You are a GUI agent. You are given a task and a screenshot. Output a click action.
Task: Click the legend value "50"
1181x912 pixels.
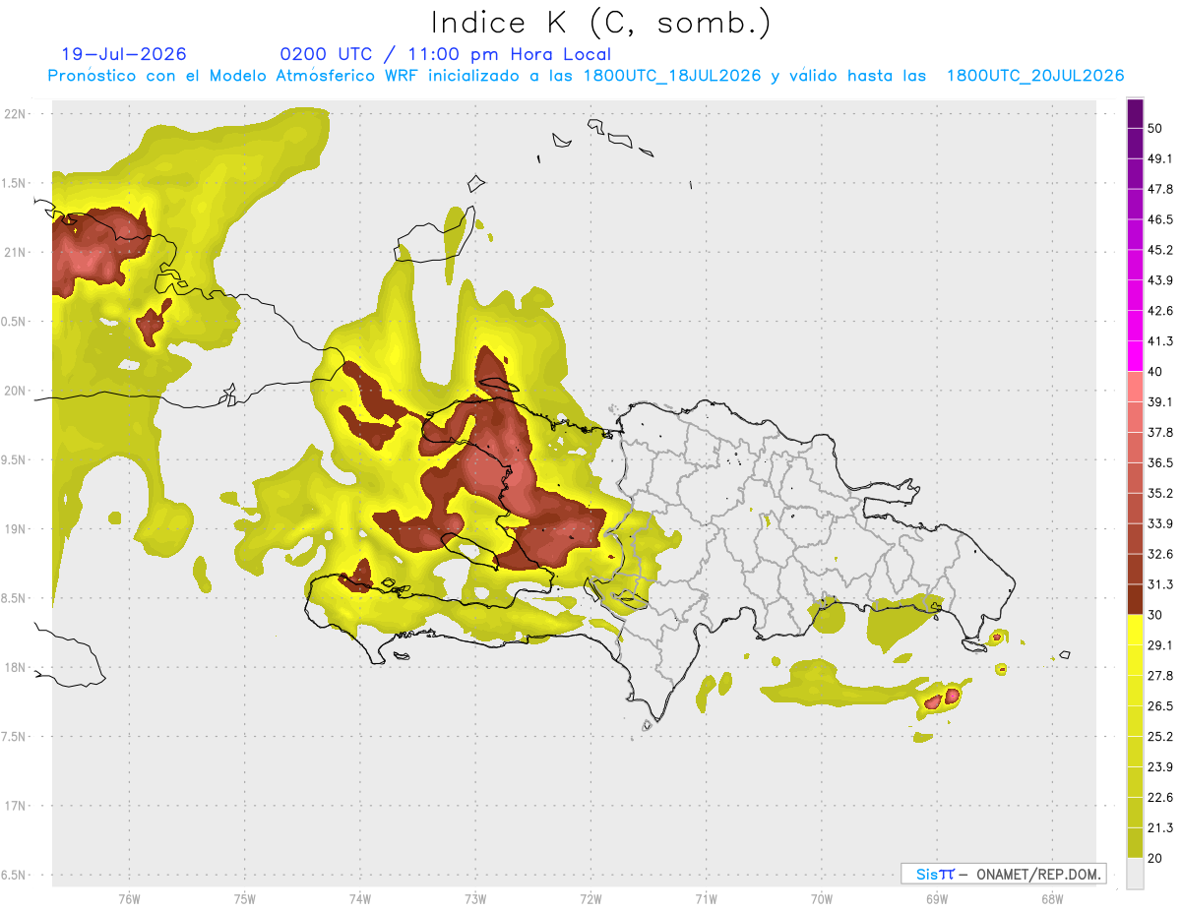pyautogui.click(x=1154, y=128)
